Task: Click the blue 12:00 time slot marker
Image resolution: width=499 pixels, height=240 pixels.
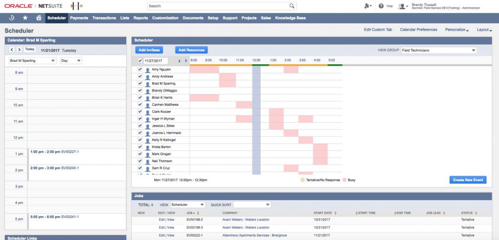Action: (256, 120)
